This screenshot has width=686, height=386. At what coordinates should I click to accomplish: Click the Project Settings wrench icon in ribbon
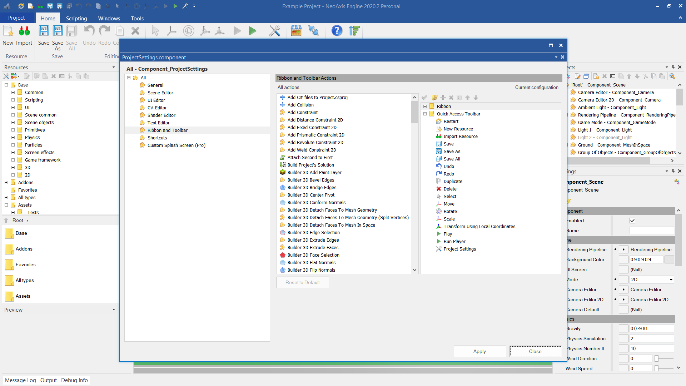click(x=274, y=31)
